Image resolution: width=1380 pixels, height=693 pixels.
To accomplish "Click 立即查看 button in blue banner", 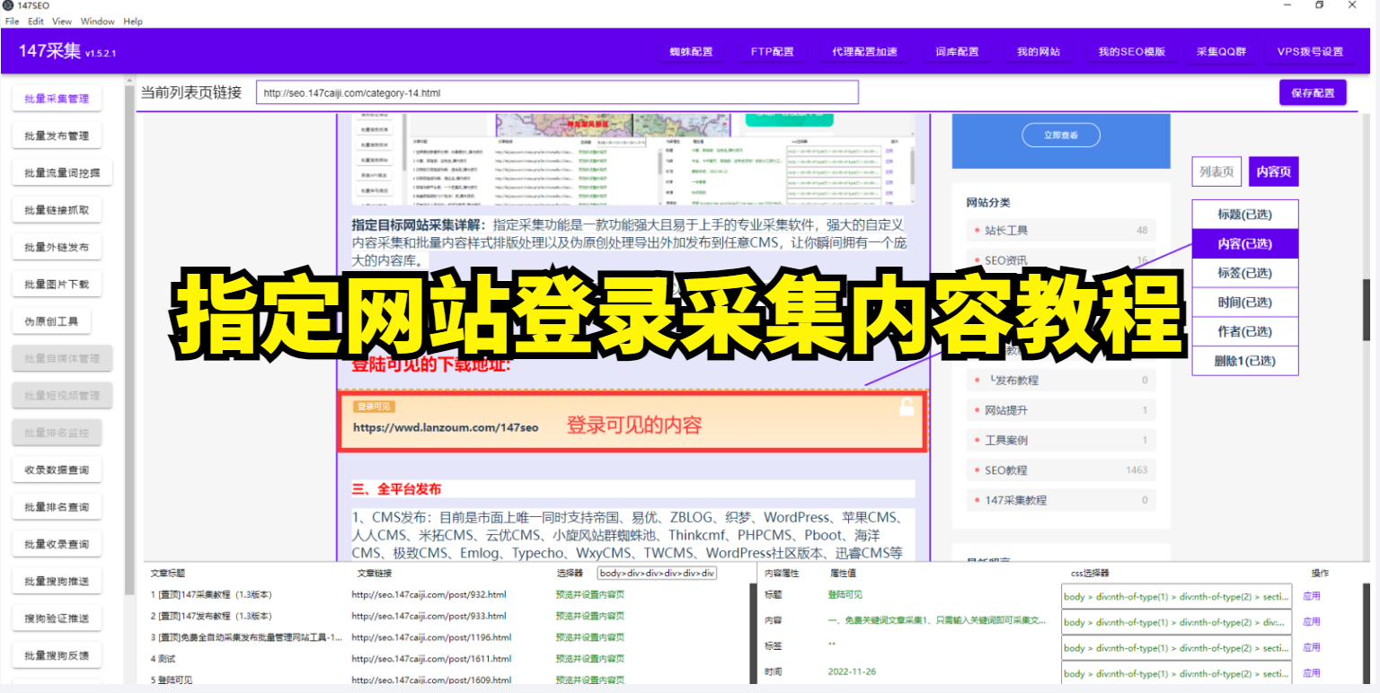I will [1060, 136].
